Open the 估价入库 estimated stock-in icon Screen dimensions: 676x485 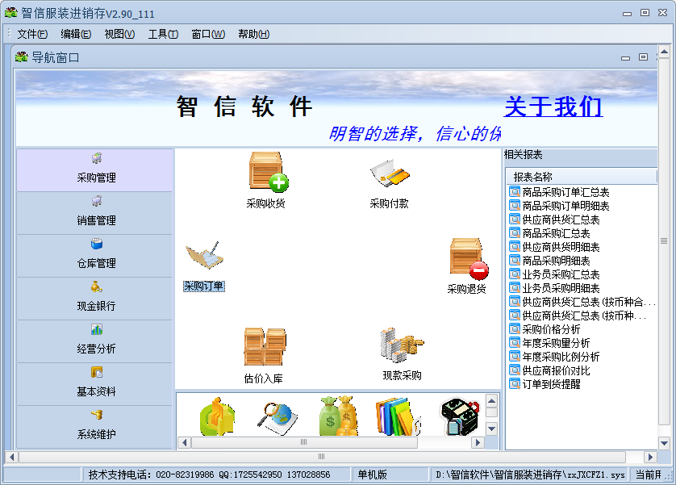coord(264,347)
